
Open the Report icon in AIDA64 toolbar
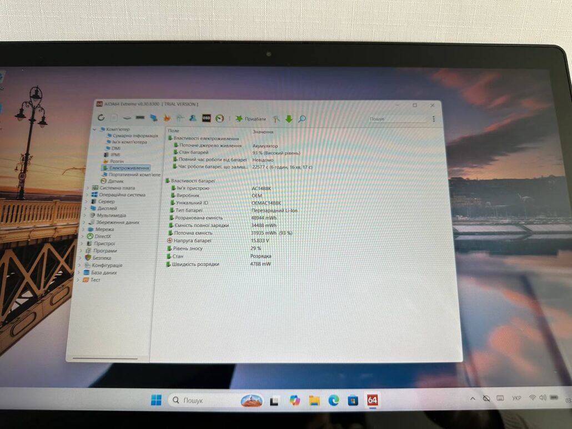pyautogui.click(x=114, y=117)
